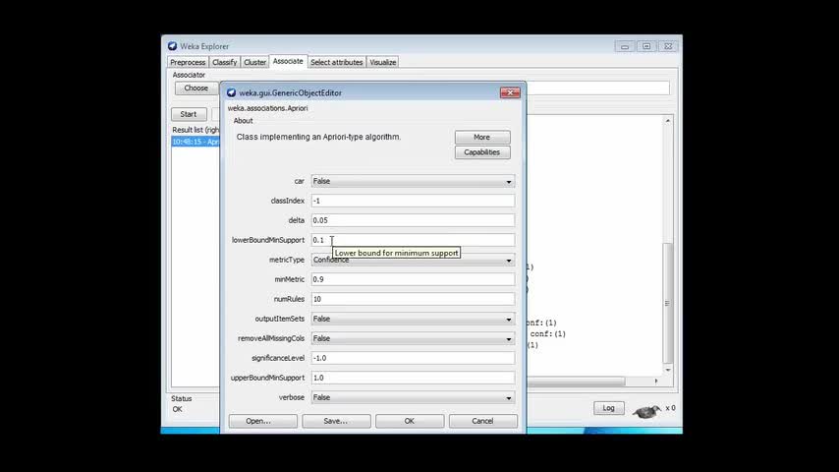This screenshot has height=472, width=839.
Task: Click the output scrollbar down arrow
Action: tap(668, 370)
